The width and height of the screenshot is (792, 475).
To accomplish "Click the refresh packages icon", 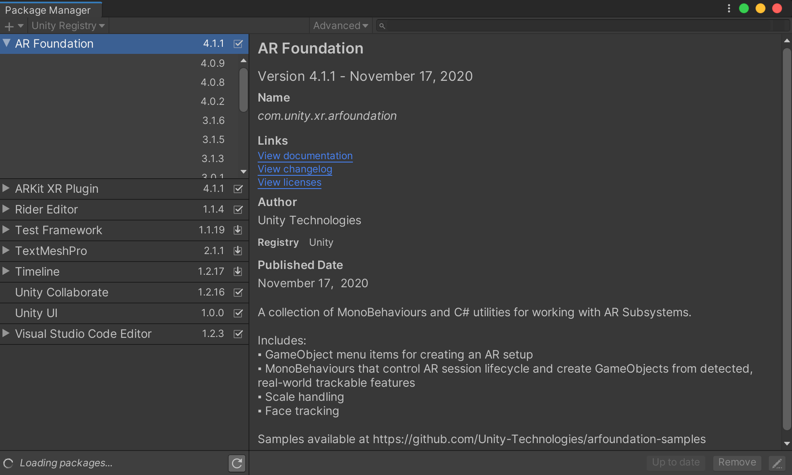I will 237,463.
